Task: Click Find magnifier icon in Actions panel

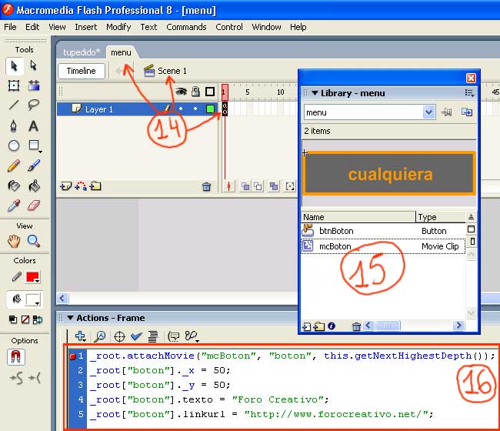Action: coord(100,336)
